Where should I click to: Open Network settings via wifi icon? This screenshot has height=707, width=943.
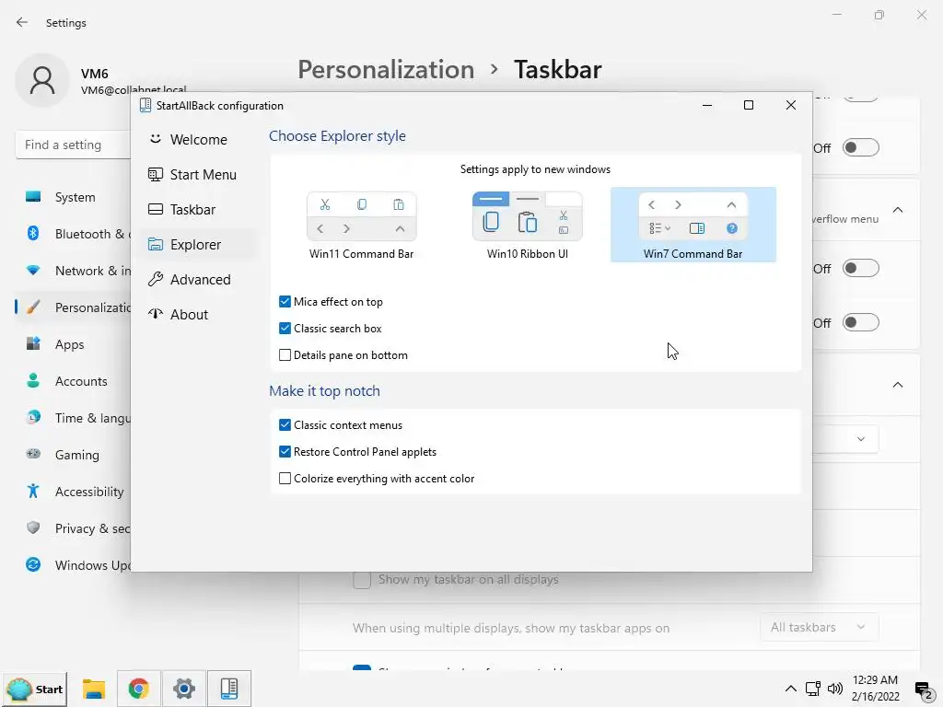33,271
